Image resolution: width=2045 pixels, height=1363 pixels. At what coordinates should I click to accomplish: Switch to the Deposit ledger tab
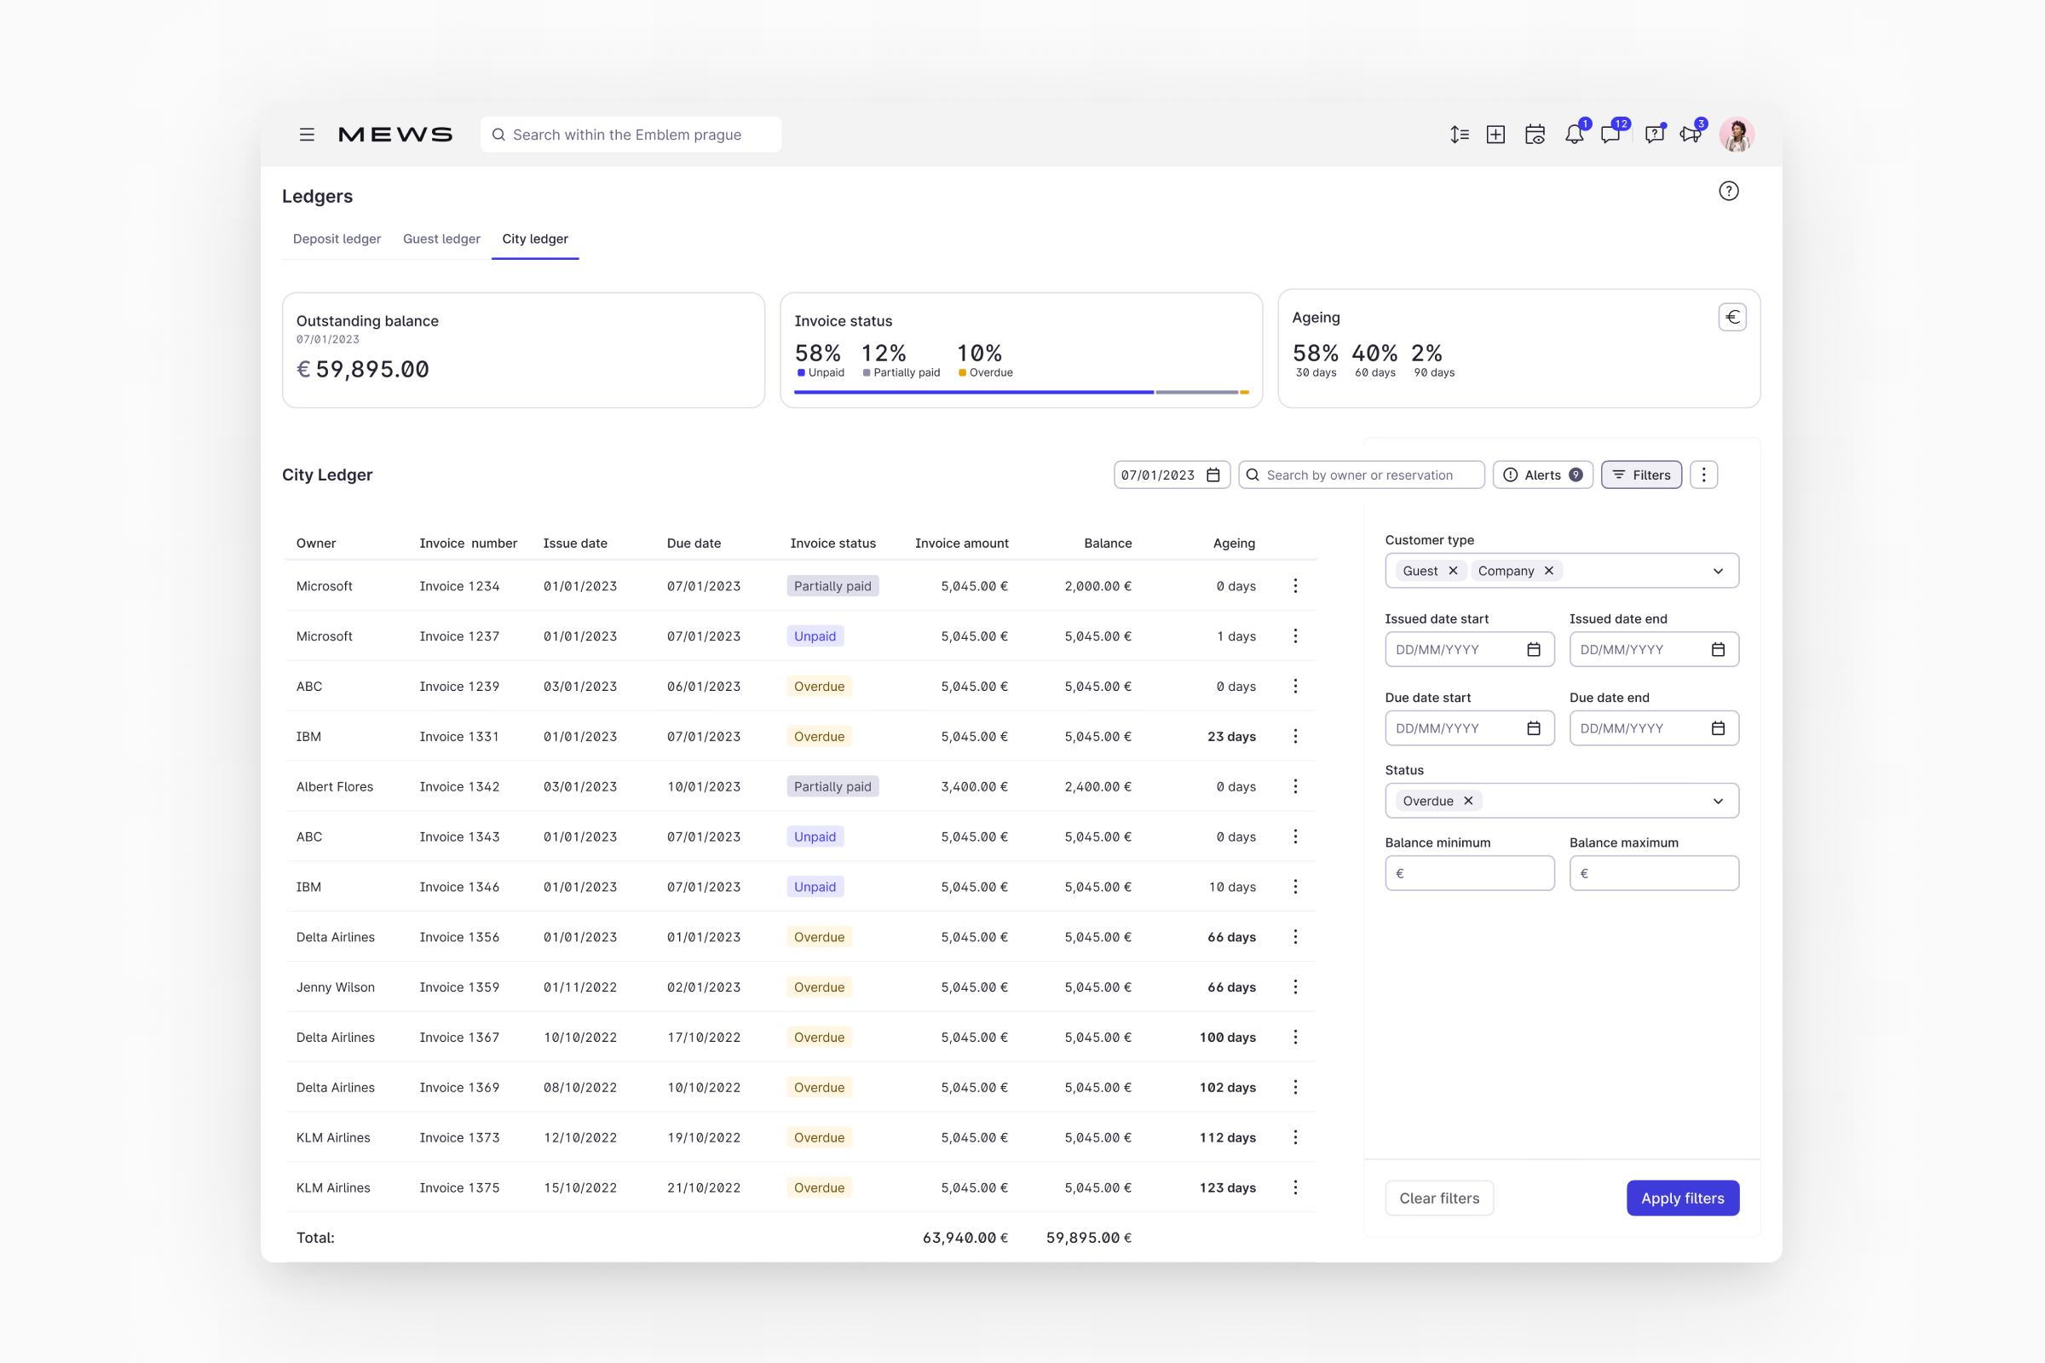(337, 239)
